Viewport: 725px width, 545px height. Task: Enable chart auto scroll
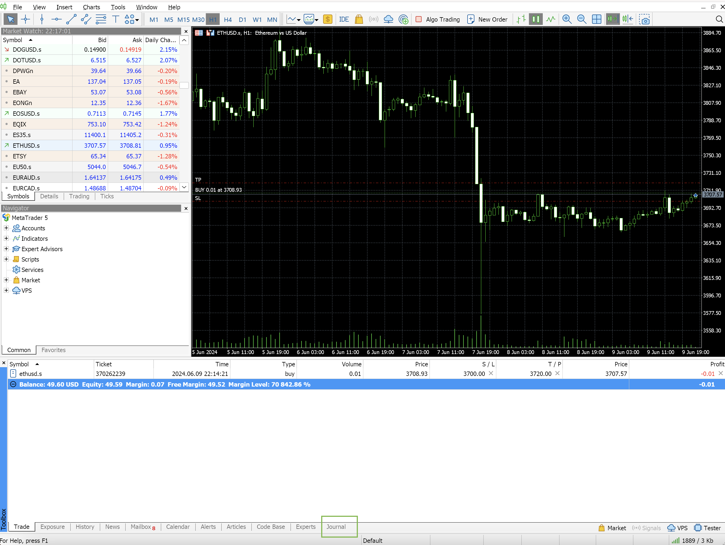tap(612, 19)
